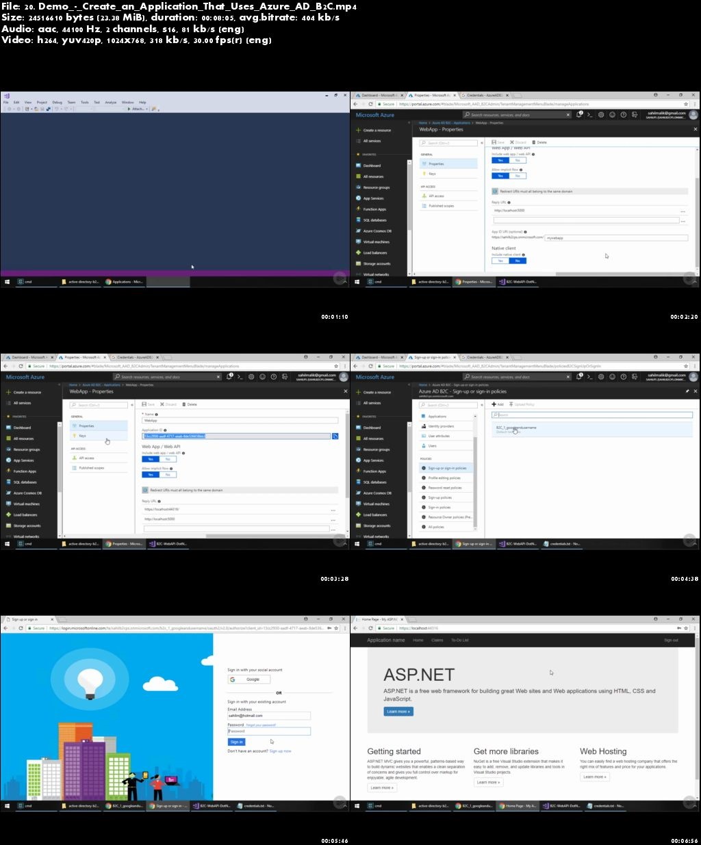The image size is (701, 845).
Task: Open B2C-WebAPI-DotNet Visual Studio taskbar item in 00:02:20 frame
Action: tap(518, 281)
